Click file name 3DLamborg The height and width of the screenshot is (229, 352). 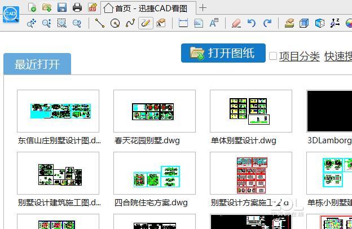(329, 141)
